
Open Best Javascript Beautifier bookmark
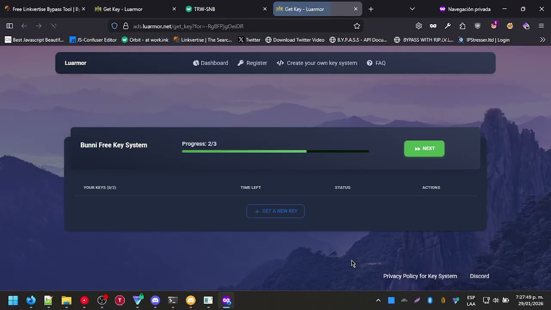point(34,40)
